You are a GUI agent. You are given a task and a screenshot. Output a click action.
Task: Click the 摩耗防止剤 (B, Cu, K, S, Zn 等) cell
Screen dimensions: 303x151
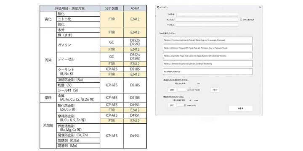click(78, 118)
